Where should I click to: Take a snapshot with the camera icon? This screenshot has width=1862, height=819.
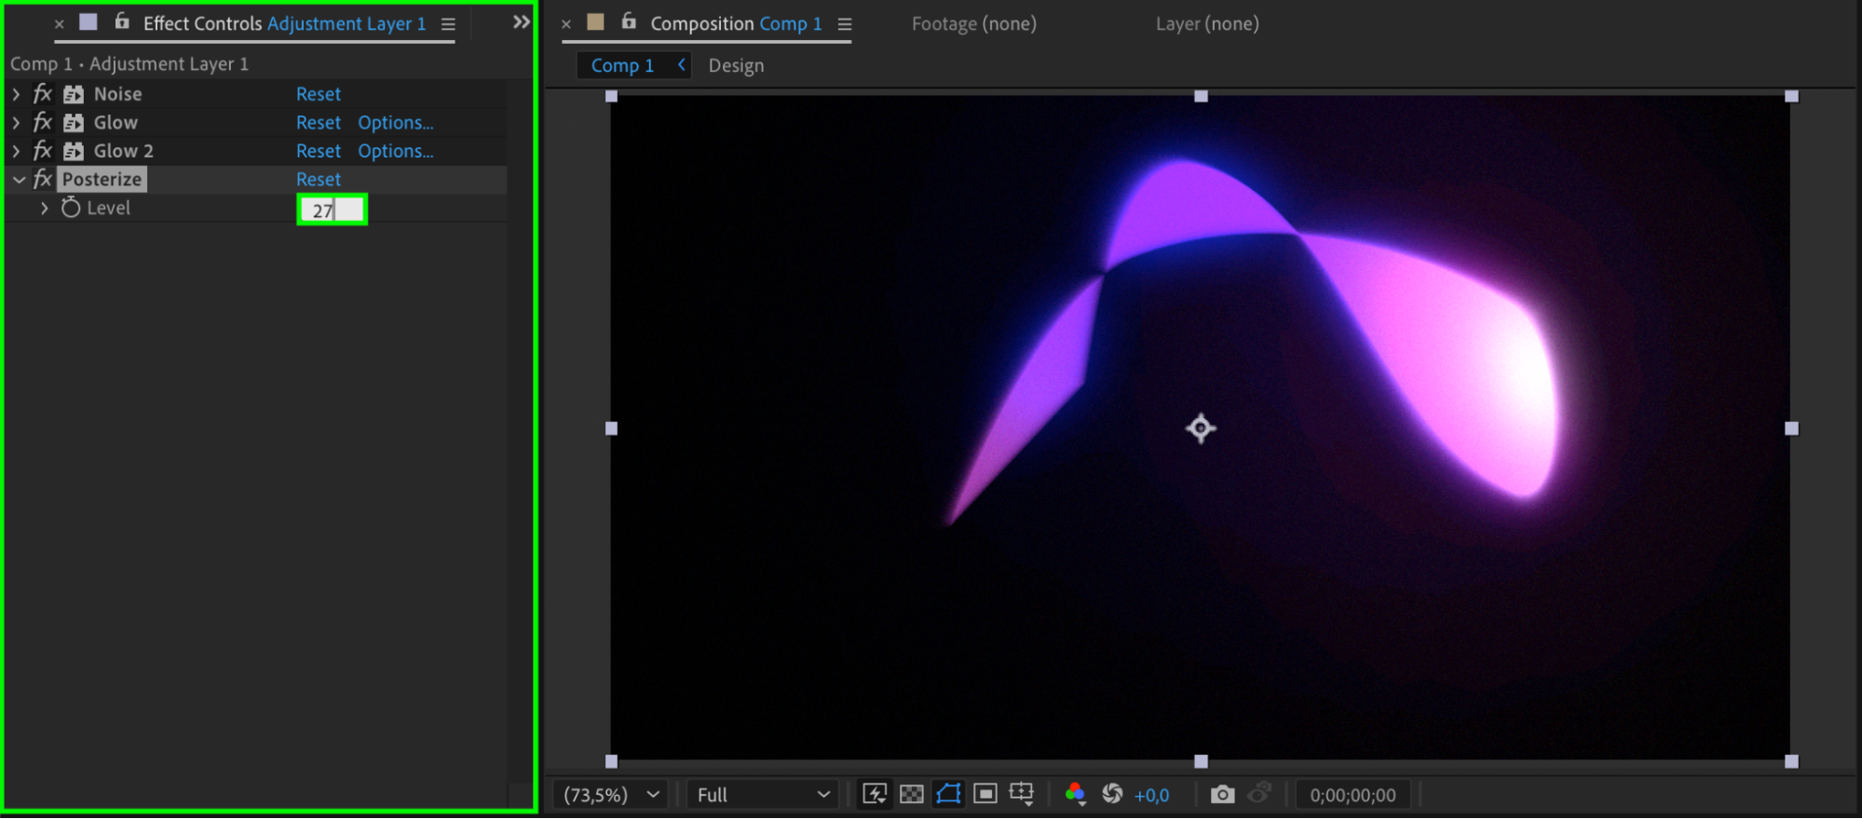[x=1222, y=794]
